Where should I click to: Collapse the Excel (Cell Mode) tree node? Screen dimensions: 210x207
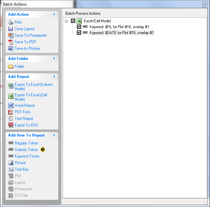[66, 21]
